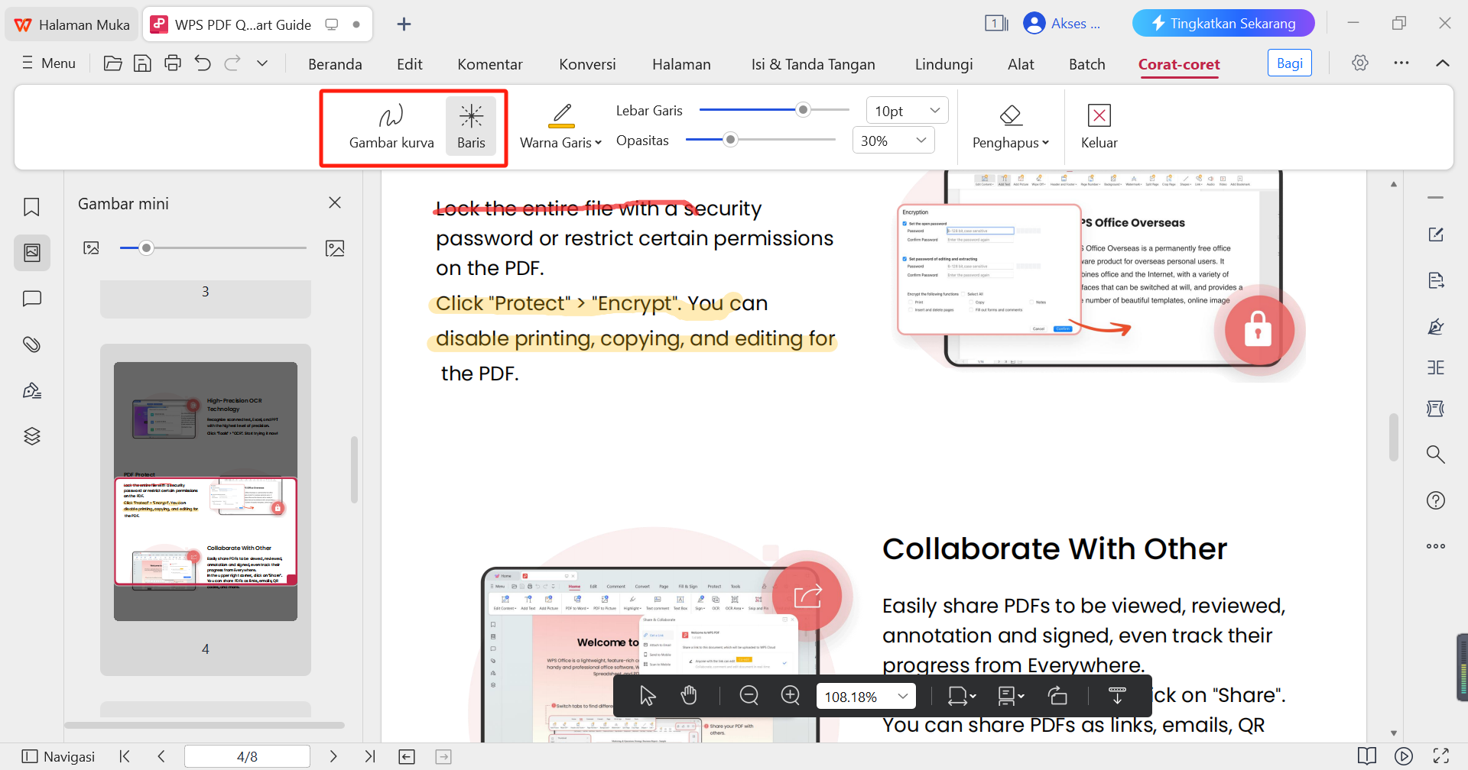
Task: Select the Gambar kurva drawing tool
Action: [x=391, y=125]
